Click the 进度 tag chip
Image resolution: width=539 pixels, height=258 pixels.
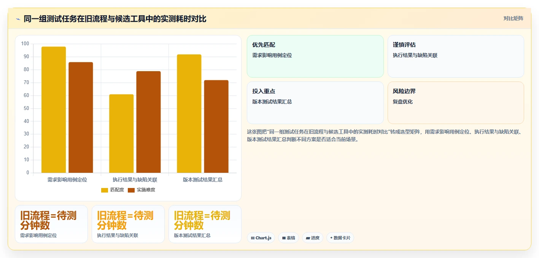point(312,238)
